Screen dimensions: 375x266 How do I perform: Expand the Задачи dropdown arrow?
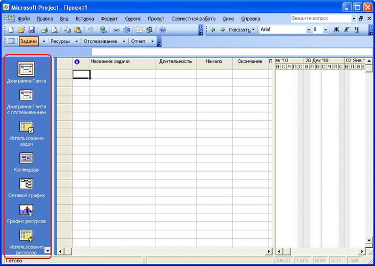click(44, 41)
